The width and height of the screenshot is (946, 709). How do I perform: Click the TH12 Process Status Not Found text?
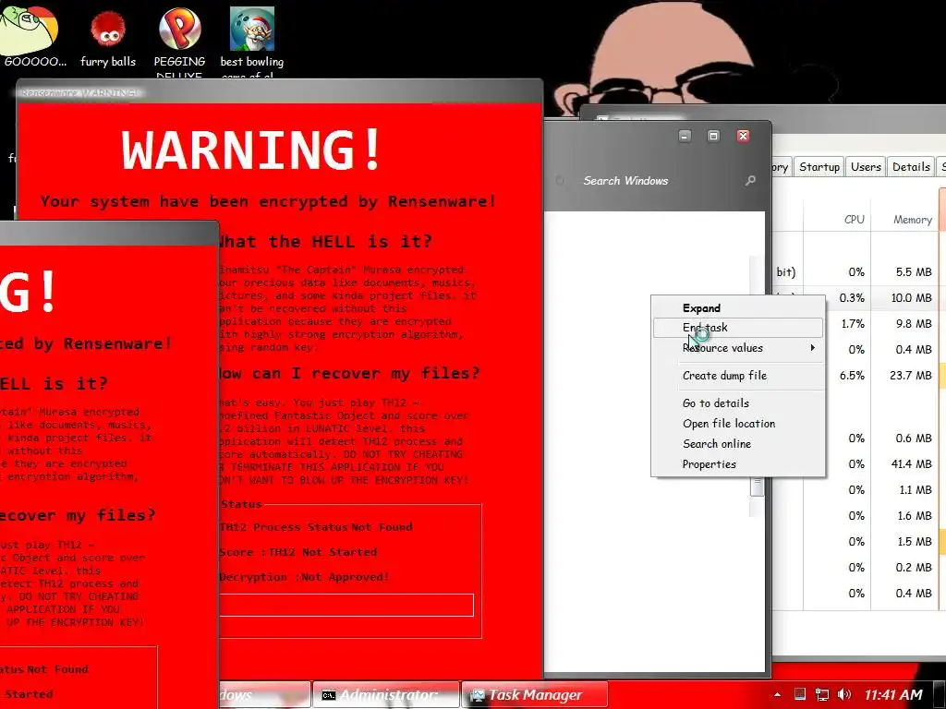pyautogui.click(x=316, y=527)
